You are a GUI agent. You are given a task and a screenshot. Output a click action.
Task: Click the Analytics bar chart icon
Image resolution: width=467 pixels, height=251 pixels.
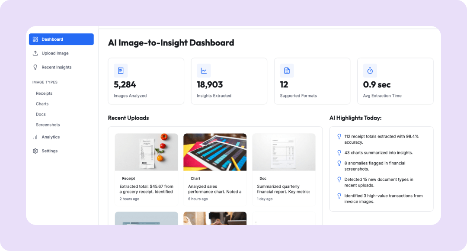[x=35, y=137]
